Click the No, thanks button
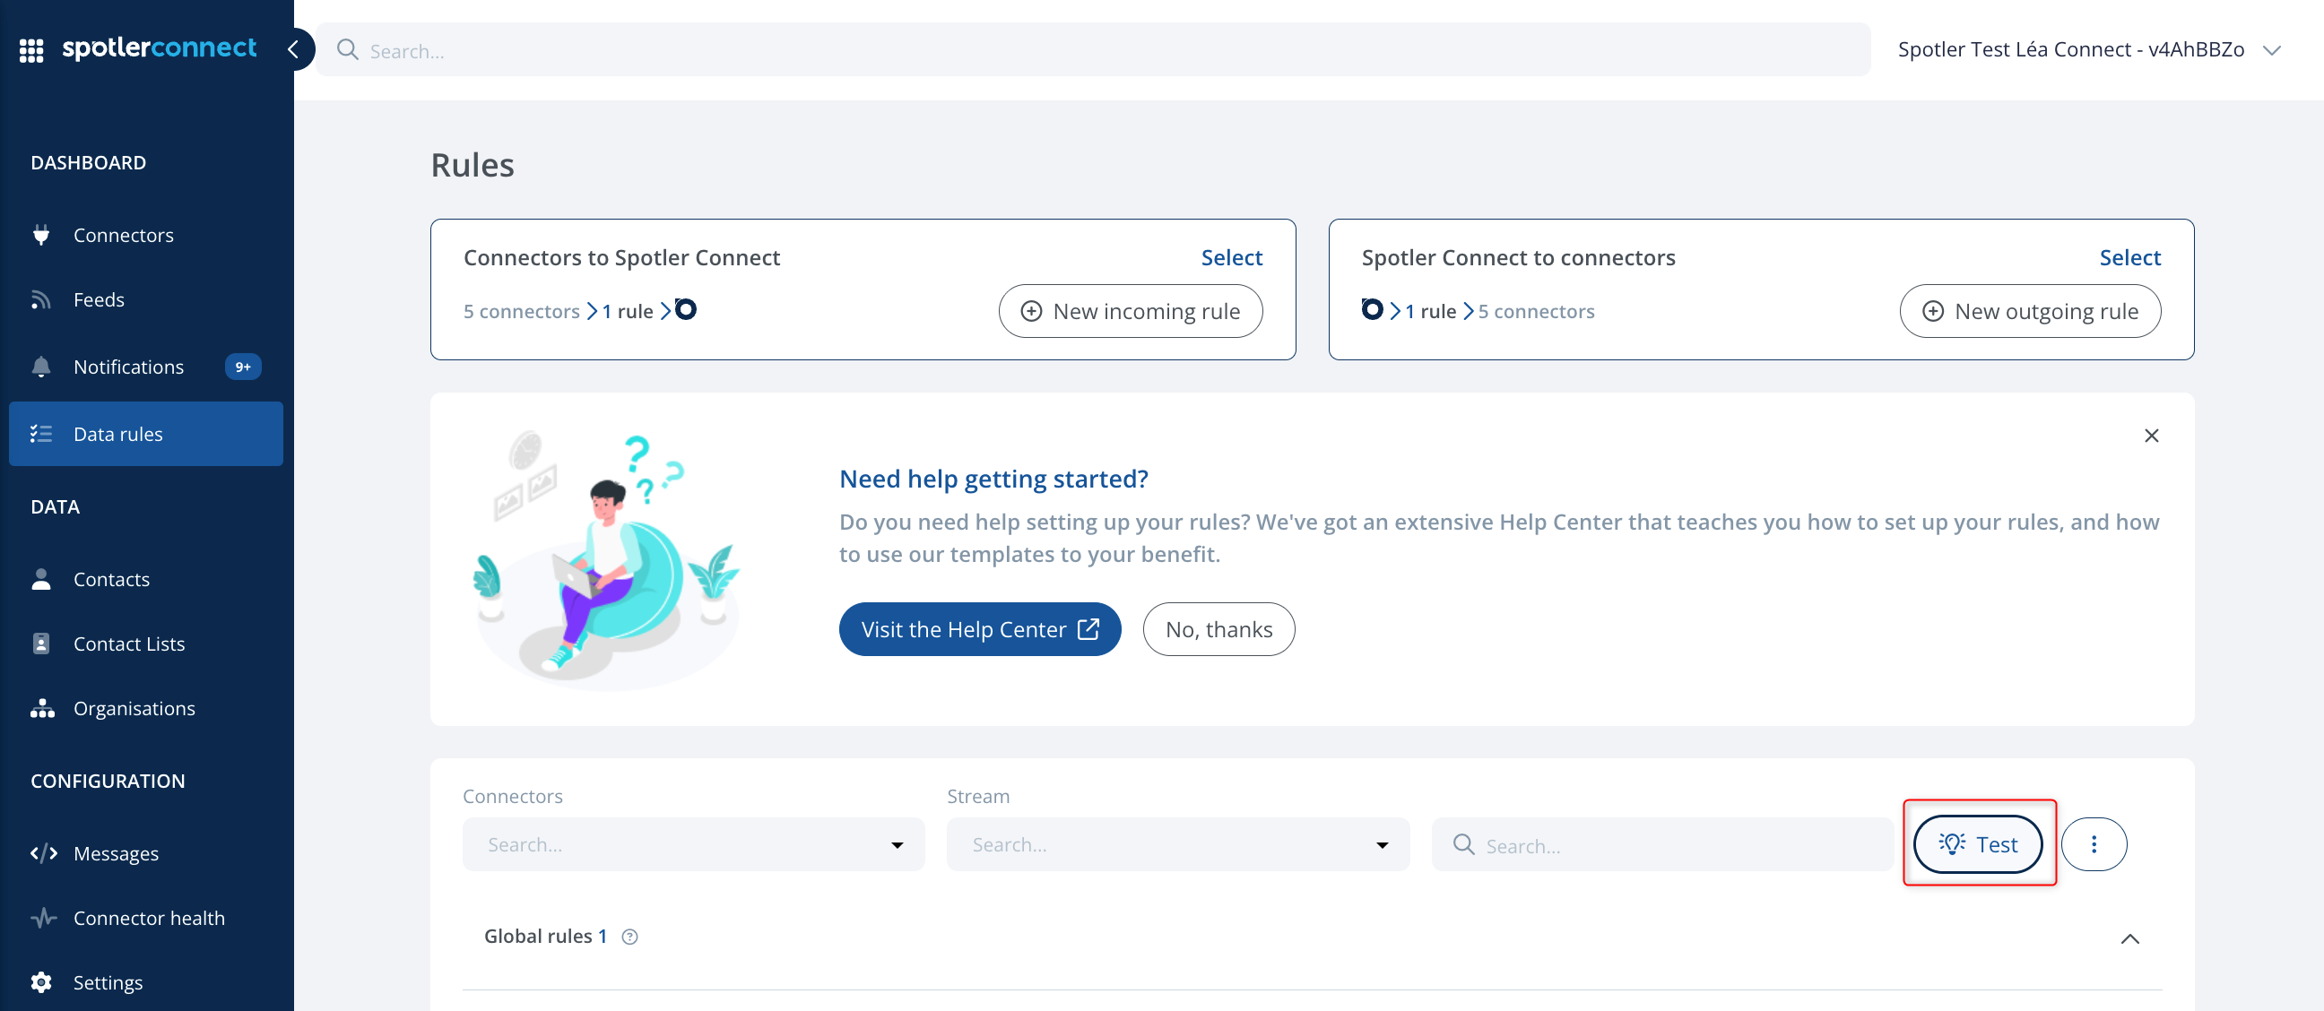The width and height of the screenshot is (2324, 1011). pyautogui.click(x=1218, y=628)
